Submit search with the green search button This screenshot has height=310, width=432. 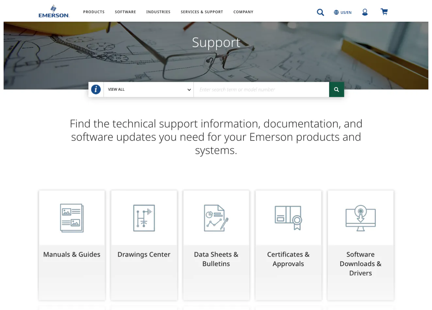(337, 89)
